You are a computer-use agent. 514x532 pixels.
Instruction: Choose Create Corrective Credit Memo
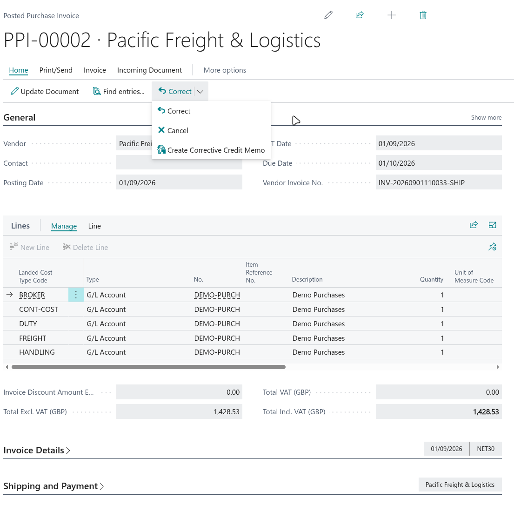click(x=211, y=150)
